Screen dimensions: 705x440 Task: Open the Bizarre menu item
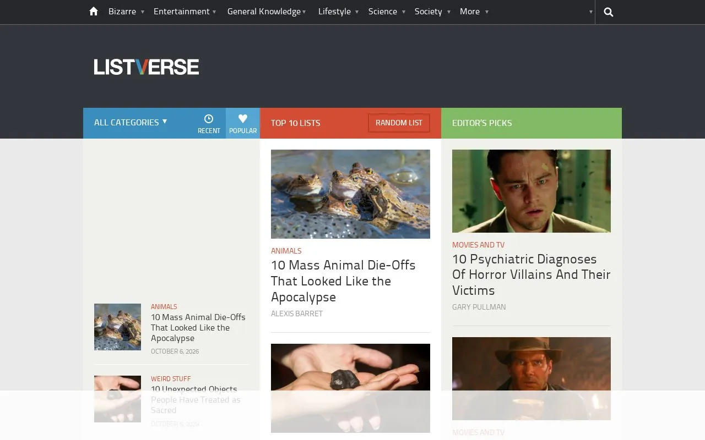[x=122, y=12]
